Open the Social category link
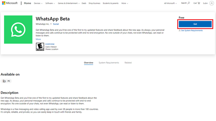The width and height of the screenshot is (216, 121). (56, 24)
